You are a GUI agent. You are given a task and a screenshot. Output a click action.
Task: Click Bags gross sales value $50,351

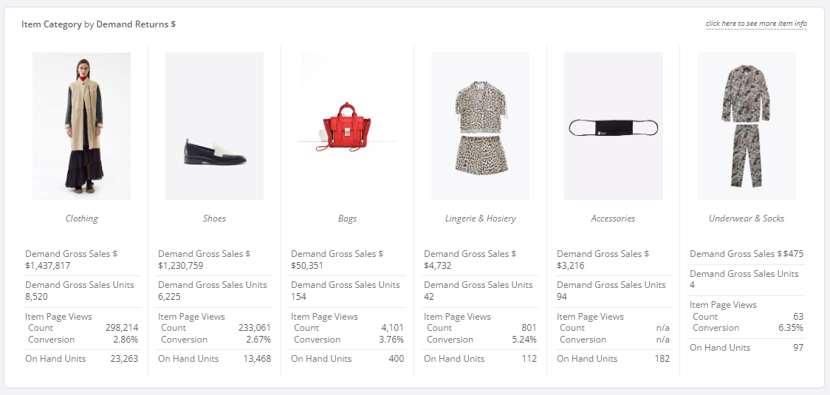307,266
